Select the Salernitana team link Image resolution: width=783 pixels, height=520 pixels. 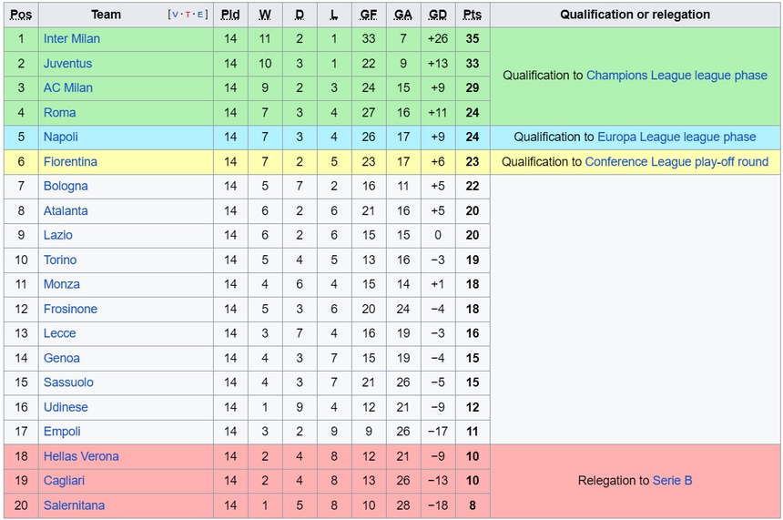click(74, 505)
